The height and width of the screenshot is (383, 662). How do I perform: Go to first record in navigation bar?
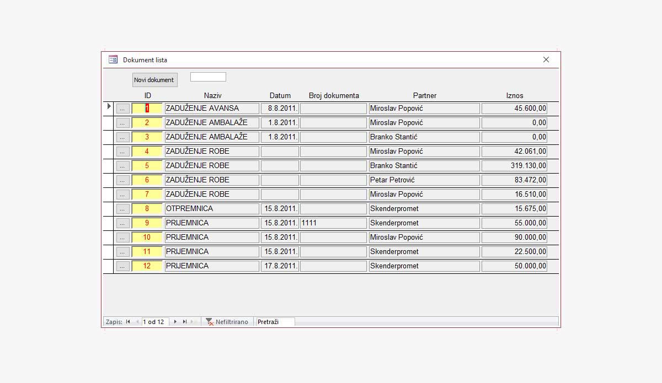tap(128, 322)
